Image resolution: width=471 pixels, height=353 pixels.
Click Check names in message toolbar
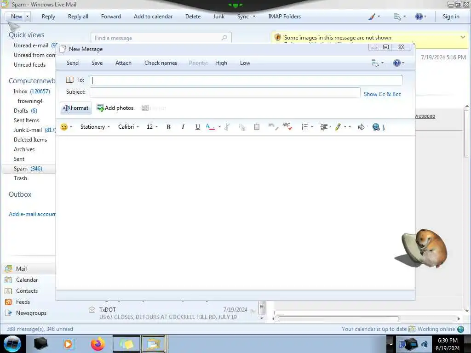point(161,63)
